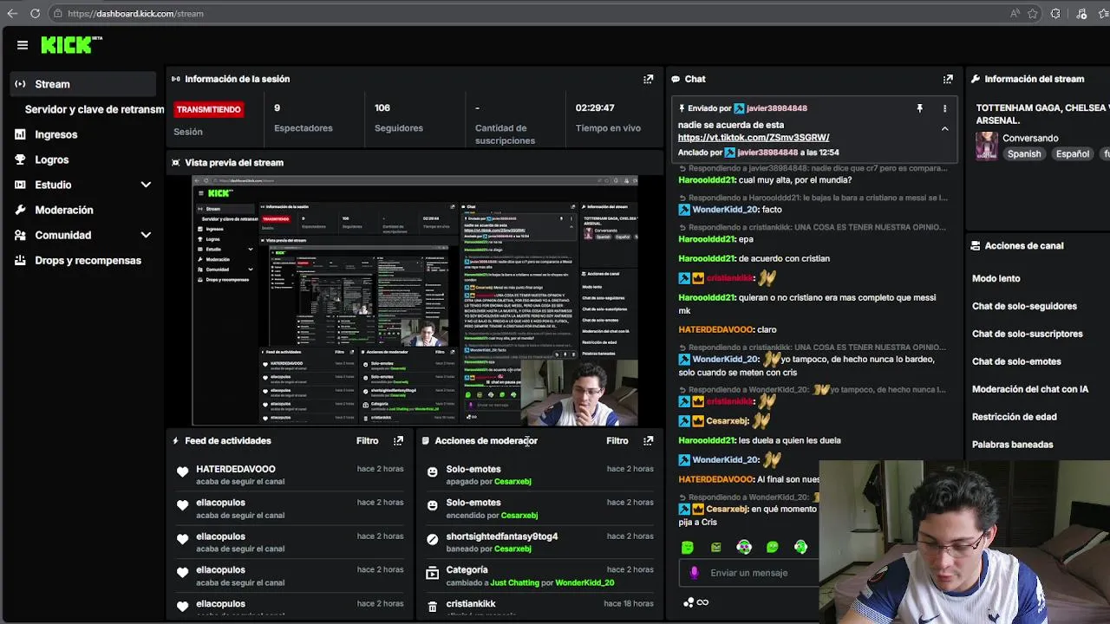Image resolution: width=1110 pixels, height=624 pixels.
Task: Click the Moderación wrench sidebar icon
Action: pyautogui.click(x=20, y=210)
